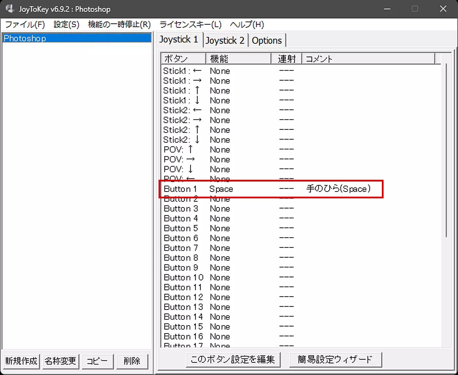Select the Button 5 row
The image size is (458, 375).
301,228
